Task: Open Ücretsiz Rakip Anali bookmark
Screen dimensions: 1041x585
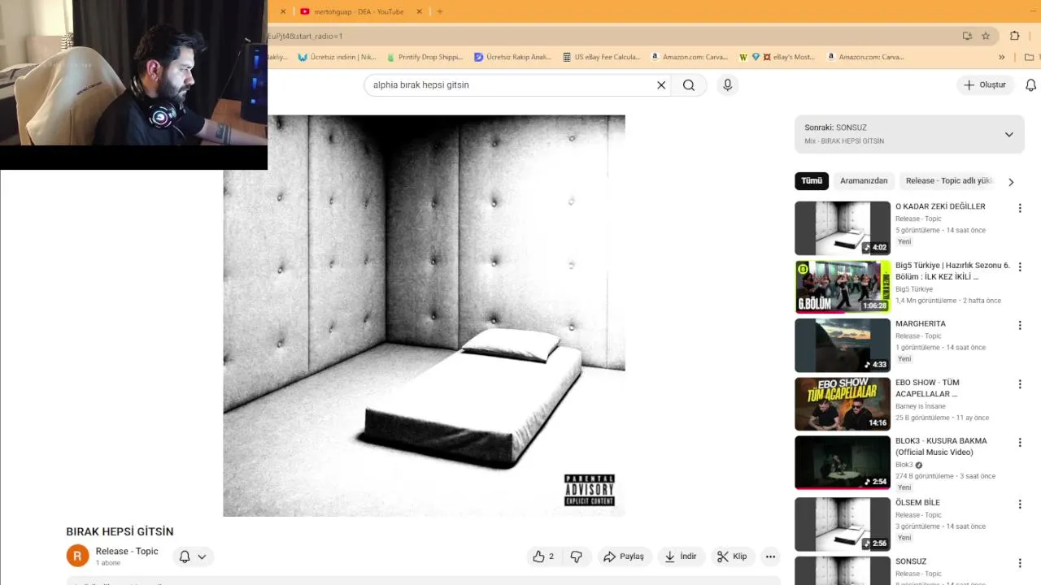Action: tap(512, 57)
